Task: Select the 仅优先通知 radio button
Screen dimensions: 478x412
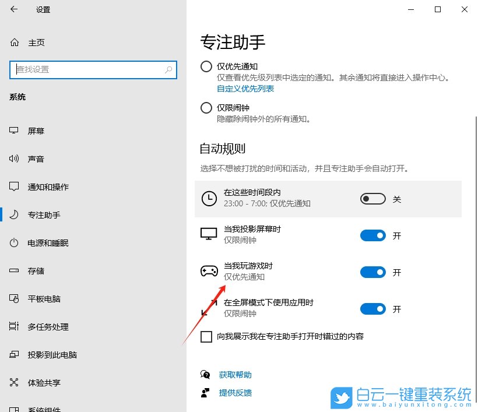Action: tap(206, 66)
